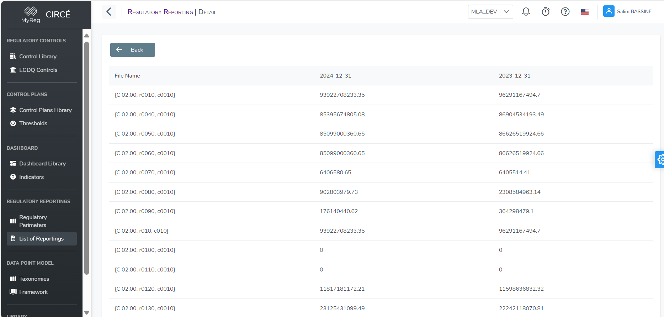Select row {C 02.00, r0080, c0010}

pos(381,192)
